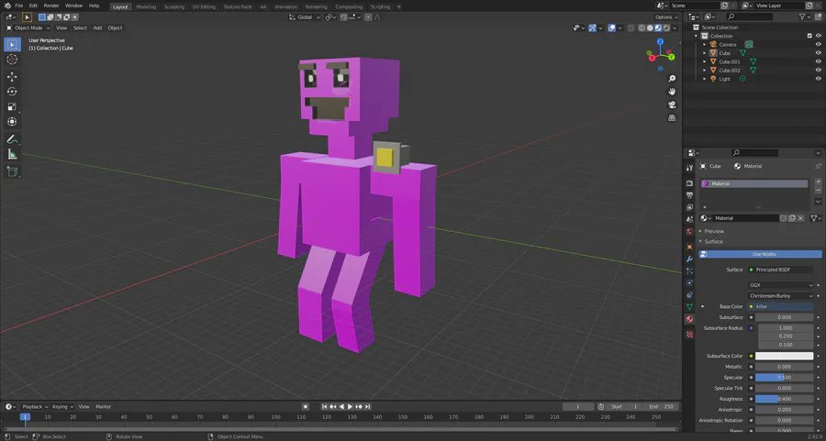Adjust the Specular slider

785,378
